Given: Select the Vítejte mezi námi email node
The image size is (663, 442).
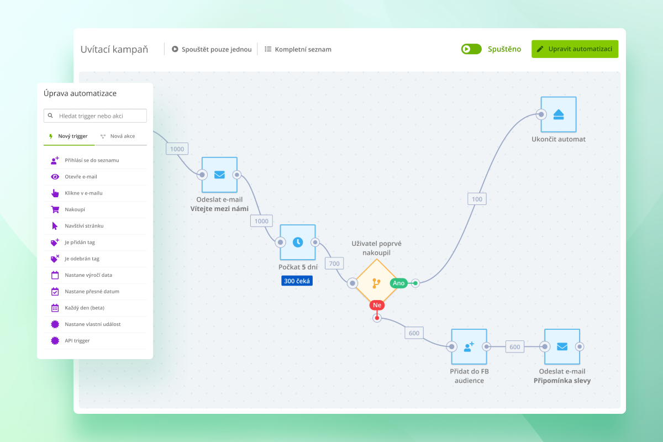Looking at the screenshot, I should pyautogui.click(x=219, y=175).
